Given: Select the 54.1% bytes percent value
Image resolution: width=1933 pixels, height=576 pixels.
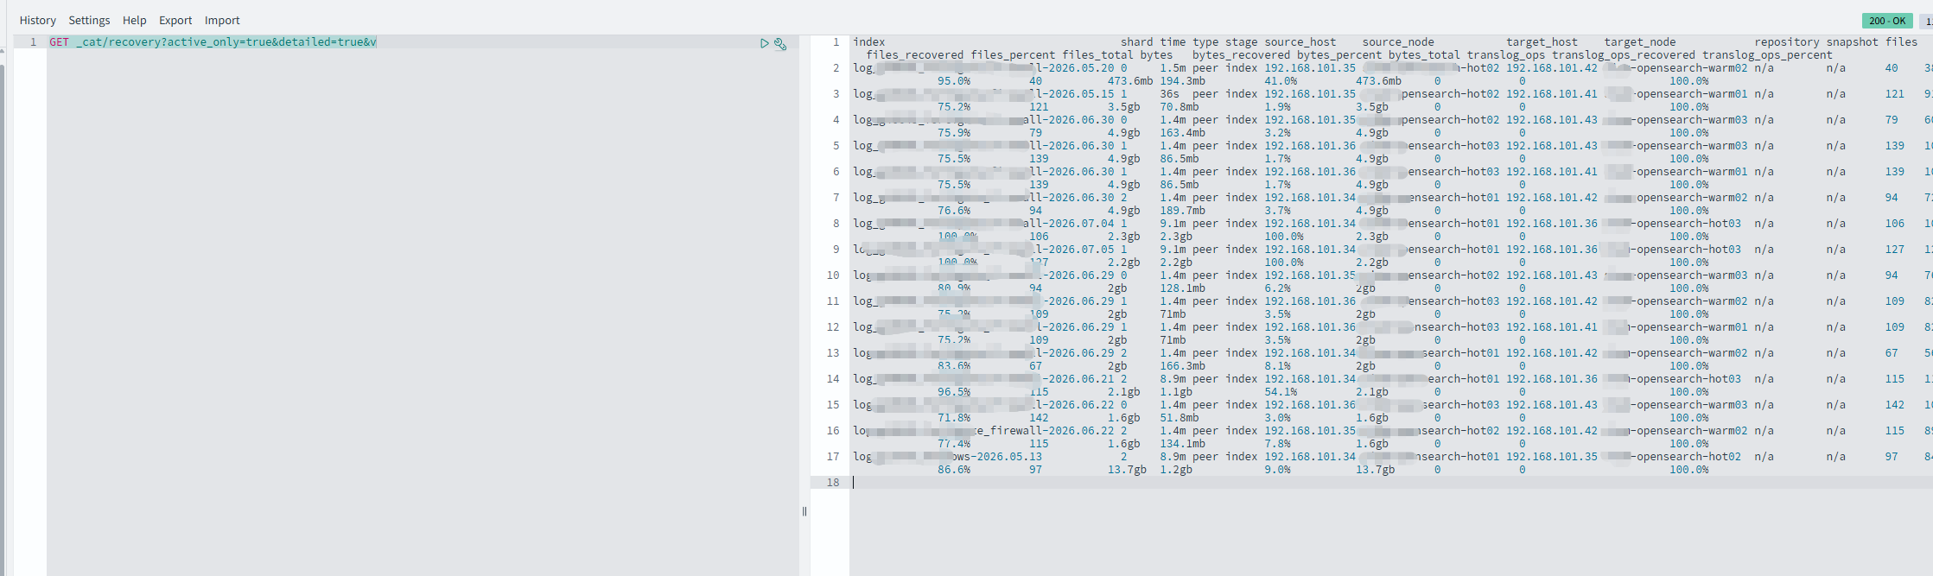Looking at the screenshot, I should click(x=1281, y=391).
